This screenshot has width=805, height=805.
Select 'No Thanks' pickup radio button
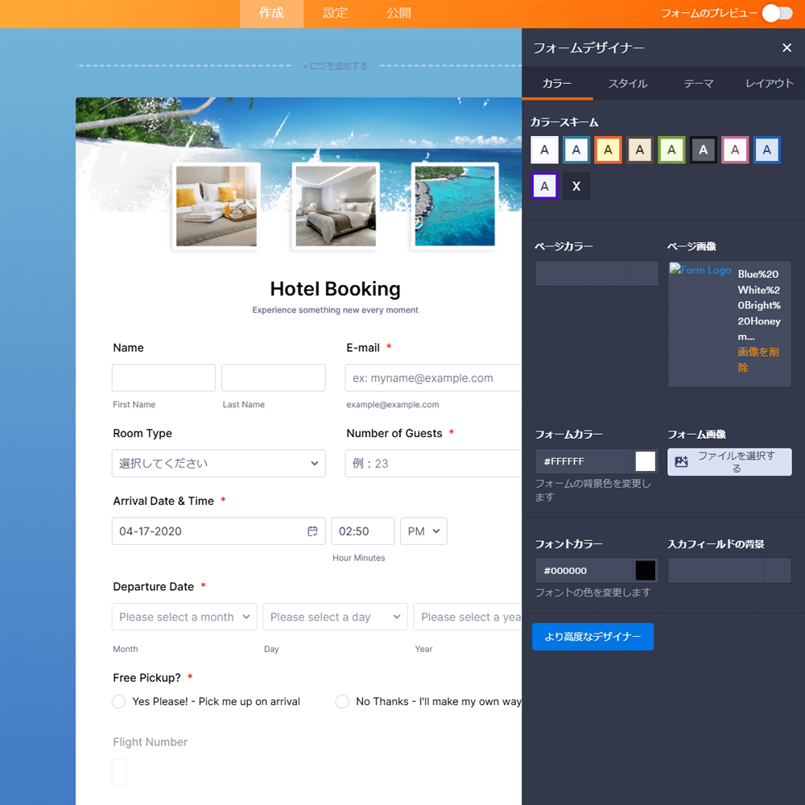point(342,702)
